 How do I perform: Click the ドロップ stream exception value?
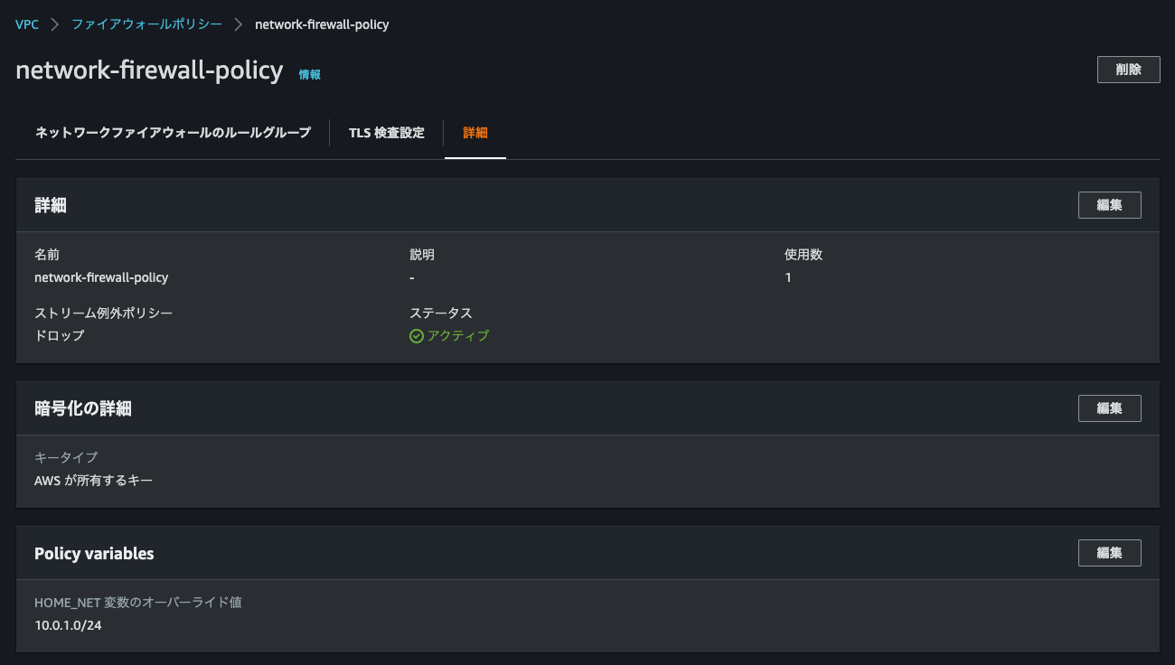click(x=60, y=335)
